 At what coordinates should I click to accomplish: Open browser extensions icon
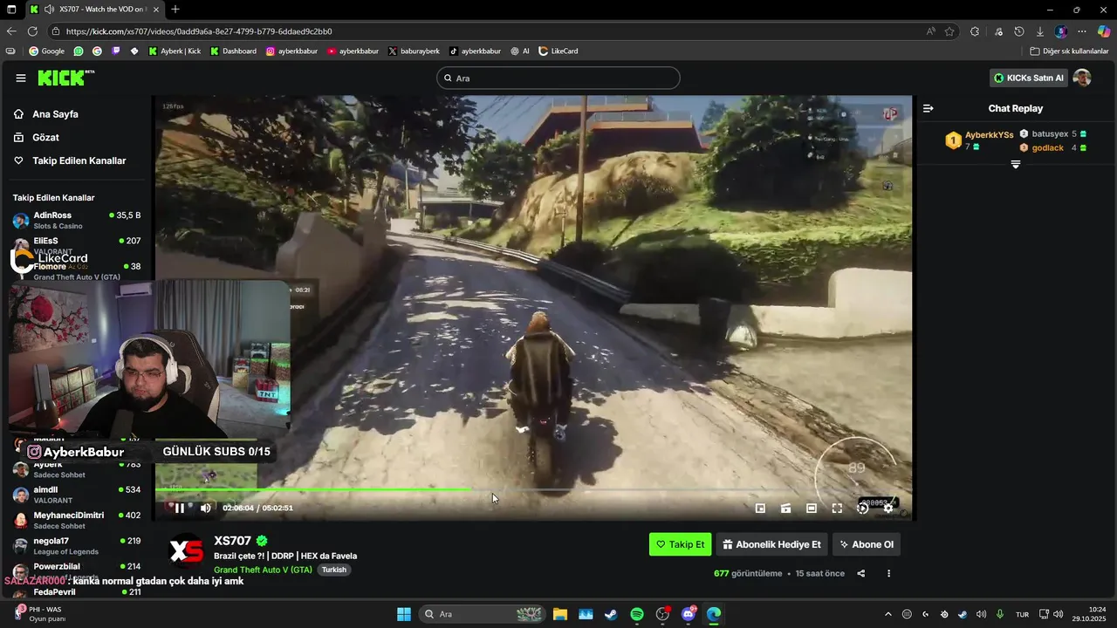pos(975,31)
